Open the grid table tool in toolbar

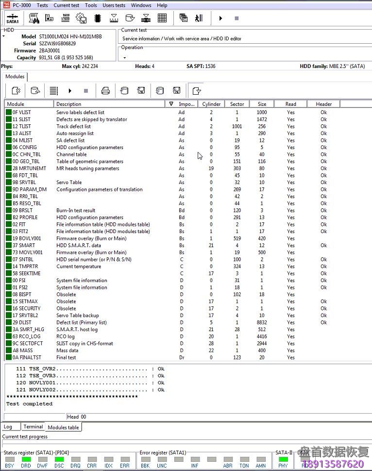click(162, 18)
